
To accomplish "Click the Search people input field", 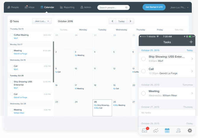I will (111, 7).
